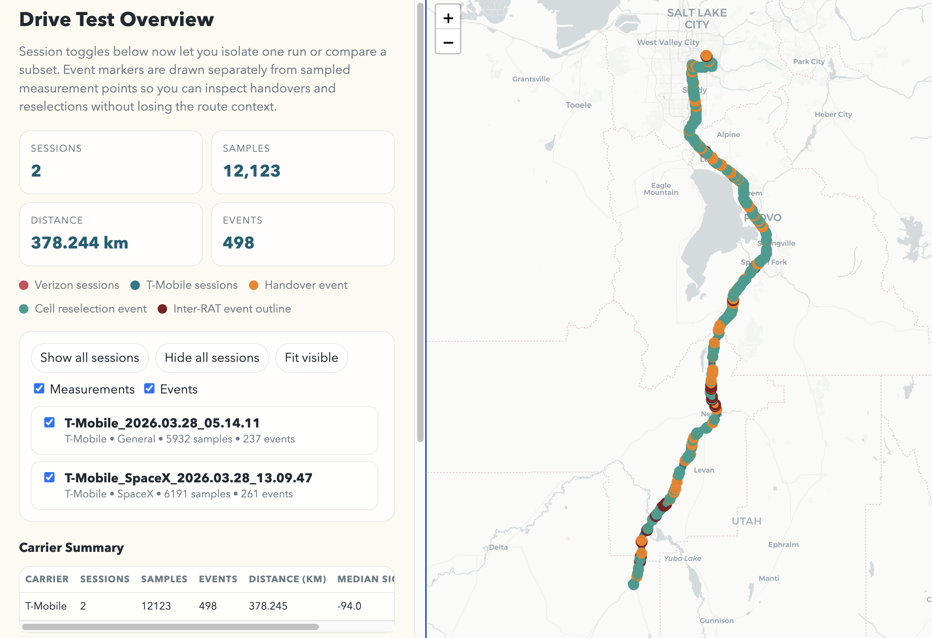This screenshot has height=638, width=932.
Task: Disable the T-Mobile_SpaceX_2026.03.28_13.09.47 session
Action: [x=49, y=477]
